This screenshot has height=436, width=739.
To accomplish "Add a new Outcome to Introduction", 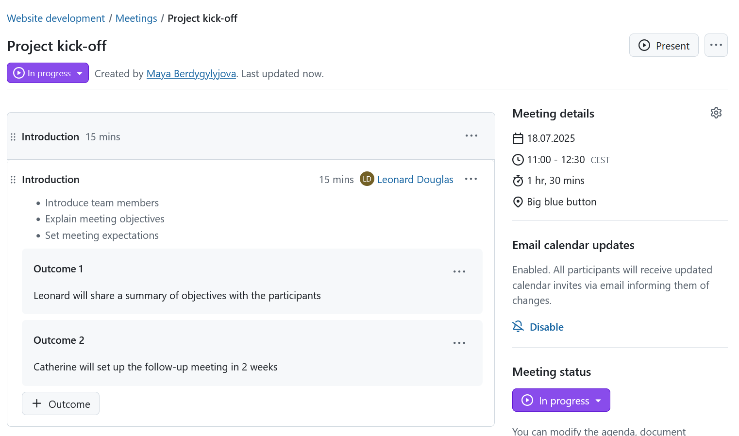I will (x=60, y=403).
